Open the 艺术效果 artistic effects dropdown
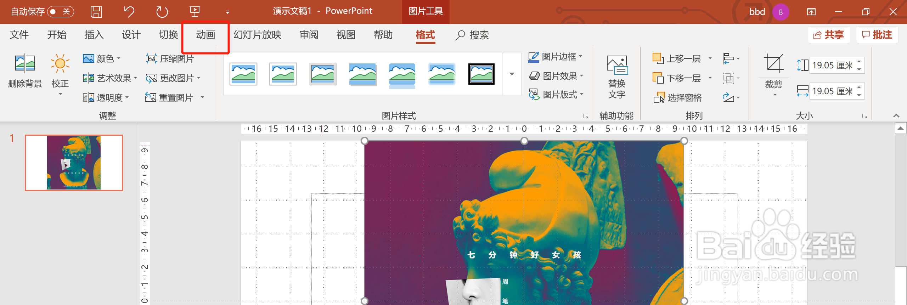Screen dimensions: 907x305 click(110, 78)
